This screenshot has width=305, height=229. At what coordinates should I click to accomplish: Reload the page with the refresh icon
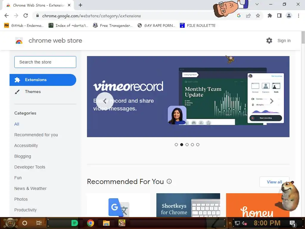point(26,16)
